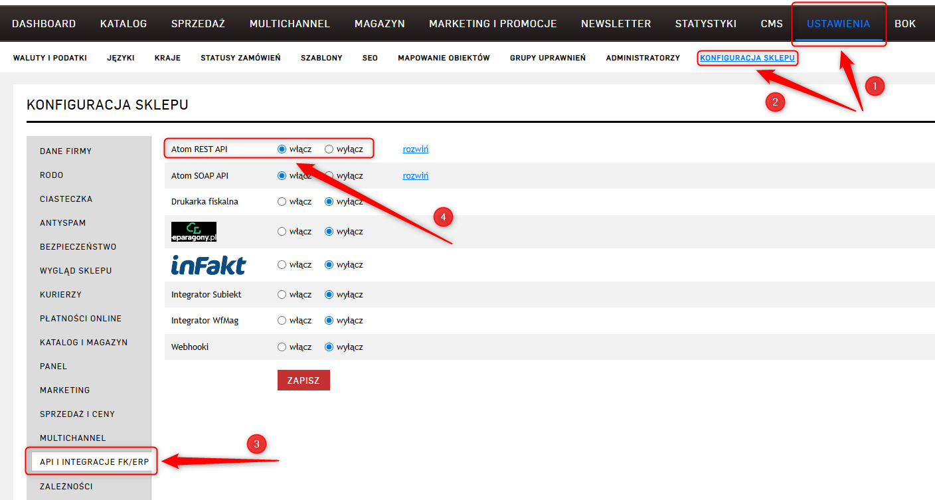
Task: Select Multichannel in left sidebar
Action: pyautogui.click(x=72, y=438)
